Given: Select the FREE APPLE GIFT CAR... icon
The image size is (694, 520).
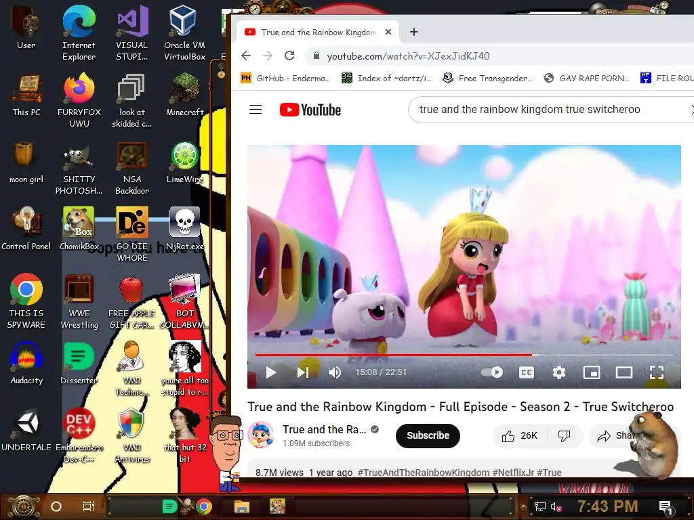Looking at the screenshot, I should [132, 301].
